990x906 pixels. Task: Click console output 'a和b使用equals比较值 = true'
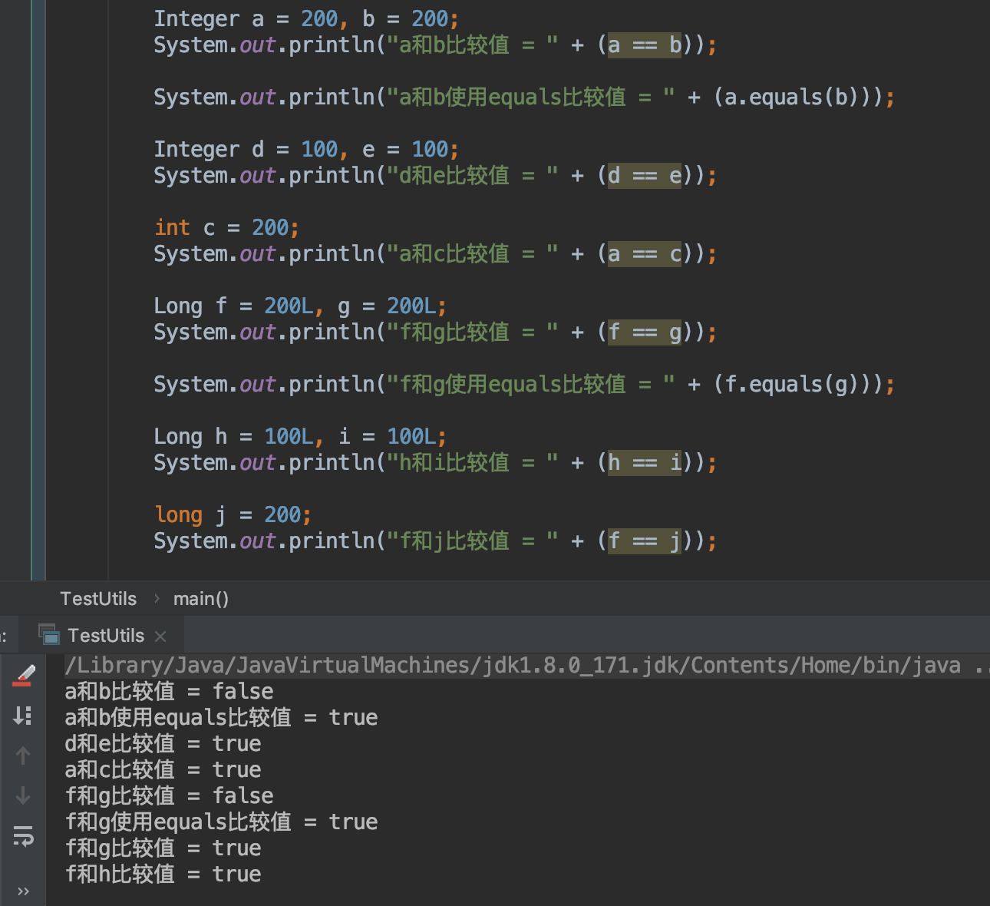[x=221, y=717]
